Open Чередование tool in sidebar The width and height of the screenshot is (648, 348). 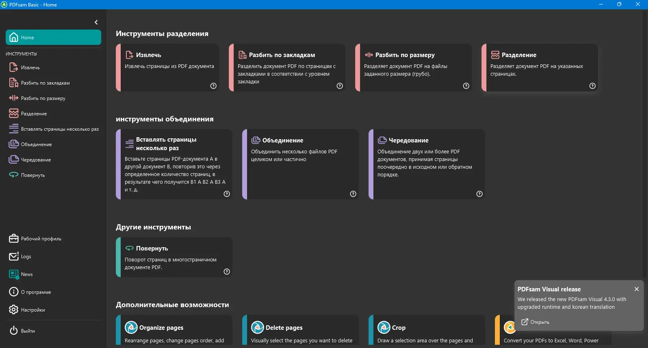(53, 160)
